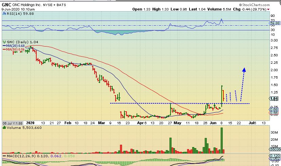Click the 3.00 price axis label

click(x=274, y=40)
